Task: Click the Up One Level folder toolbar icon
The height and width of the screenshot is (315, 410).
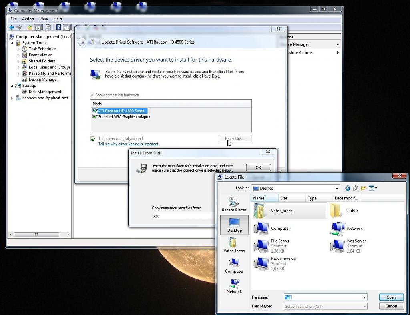Action: coord(30,27)
